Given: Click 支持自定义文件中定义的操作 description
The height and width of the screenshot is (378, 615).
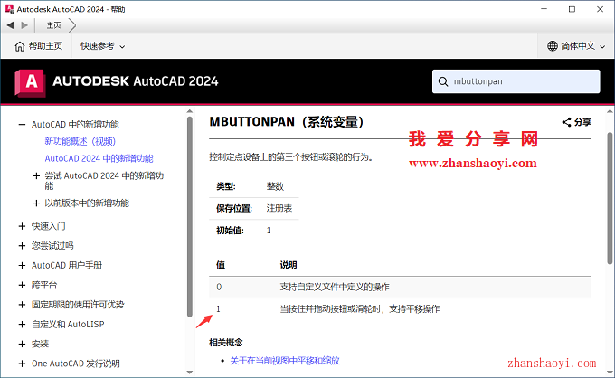Looking at the screenshot, I should 334,287.
